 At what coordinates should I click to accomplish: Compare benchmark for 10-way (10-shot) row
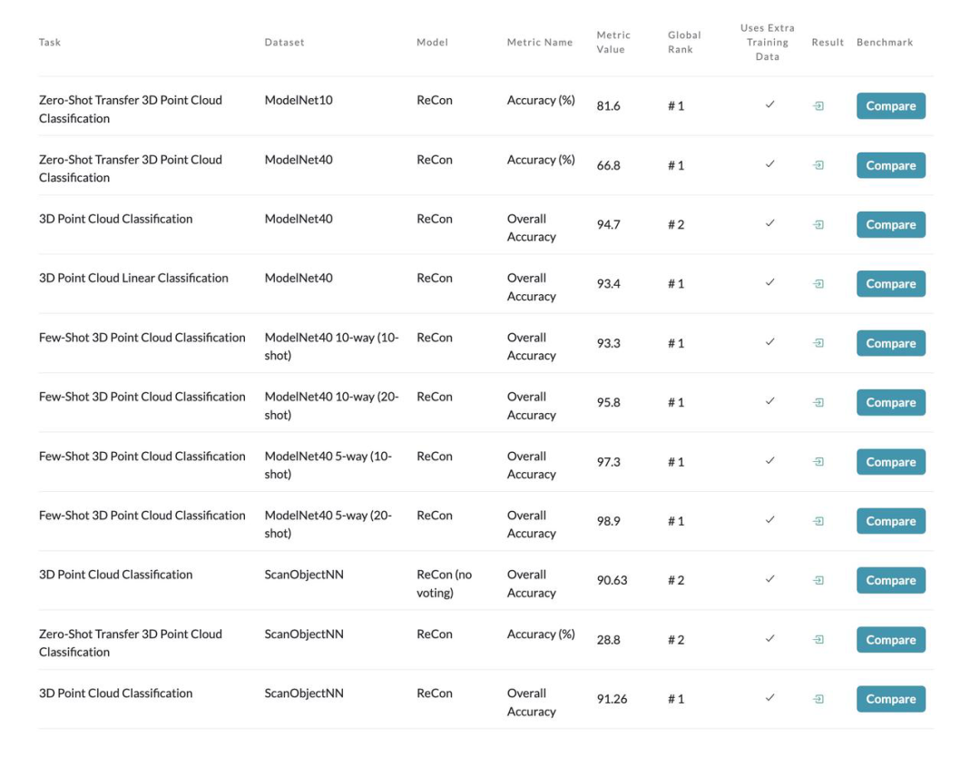[x=891, y=343]
